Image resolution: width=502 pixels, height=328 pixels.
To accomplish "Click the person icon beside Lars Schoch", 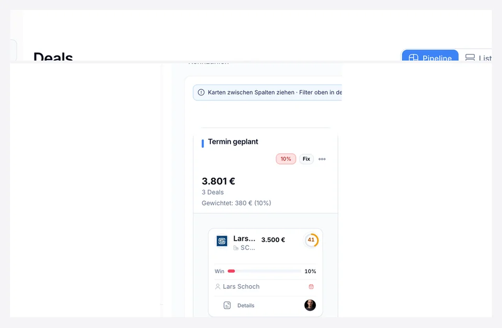I will 218,286.
